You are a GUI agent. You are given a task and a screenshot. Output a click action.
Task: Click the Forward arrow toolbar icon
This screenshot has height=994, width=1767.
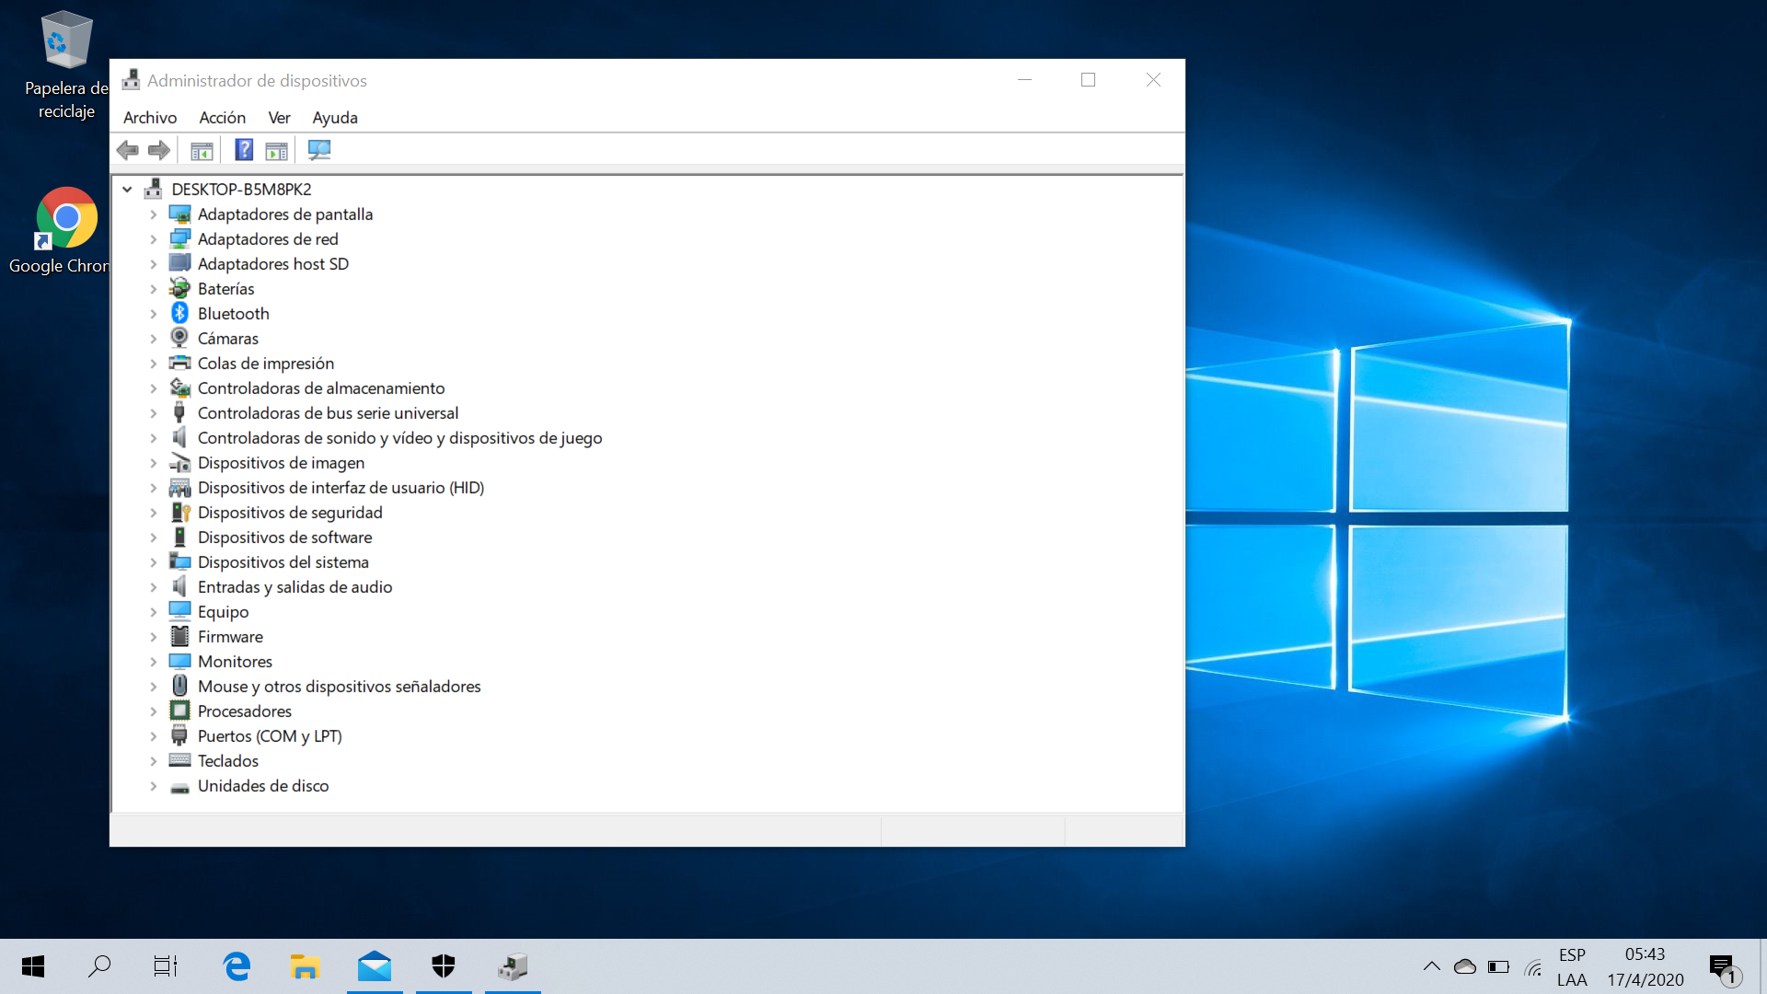coord(159,150)
